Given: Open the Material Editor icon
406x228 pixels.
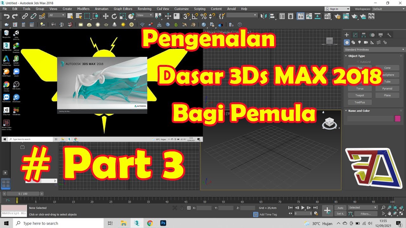Looking at the screenshot, I should point(328,16).
